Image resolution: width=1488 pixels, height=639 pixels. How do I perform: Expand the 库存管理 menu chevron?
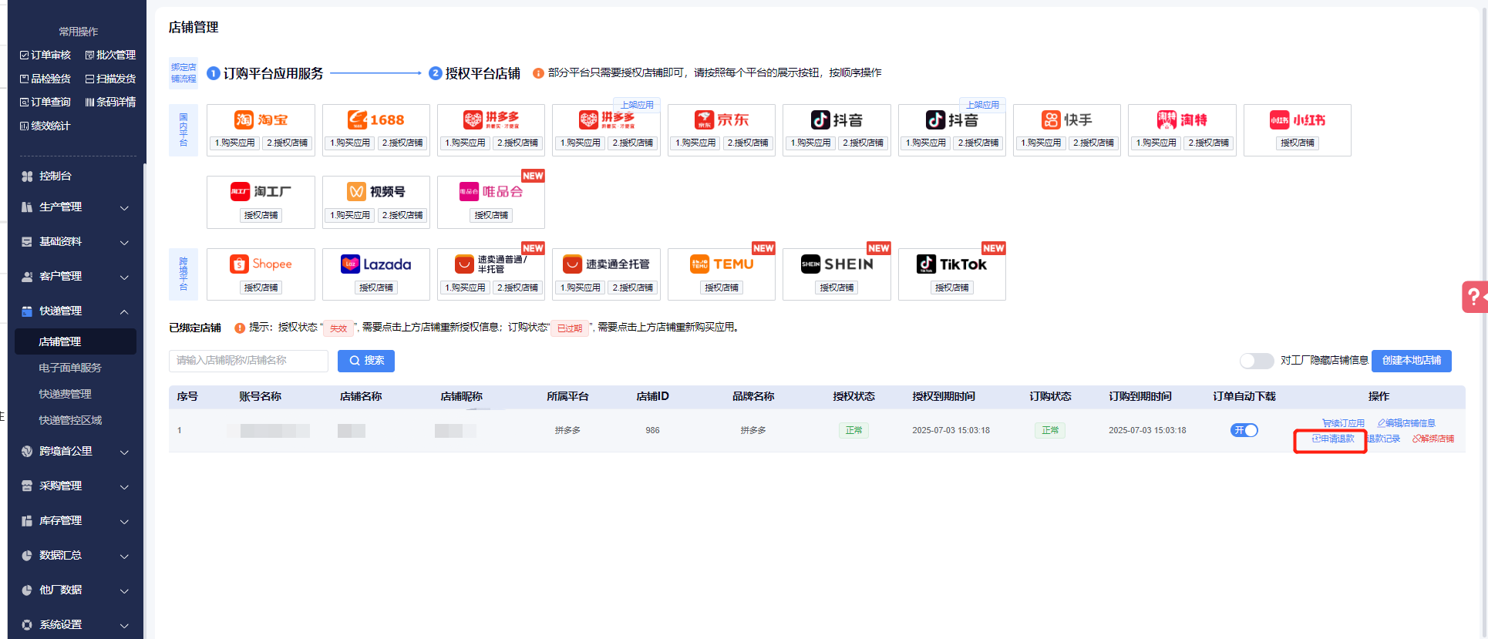pyautogui.click(x=124, y=521)
